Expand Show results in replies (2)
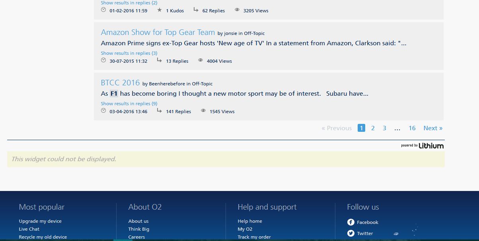The image size is (479, 241). (129, 3)
